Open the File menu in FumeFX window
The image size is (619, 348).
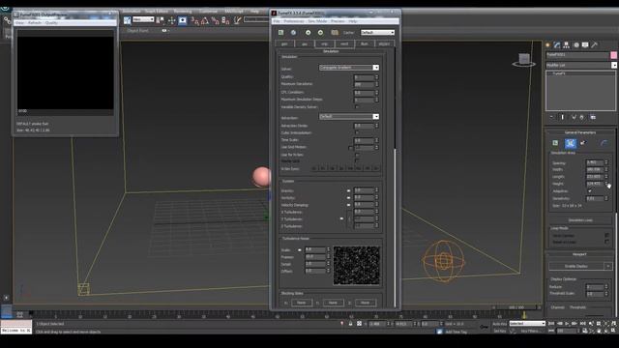click(277, 21)
